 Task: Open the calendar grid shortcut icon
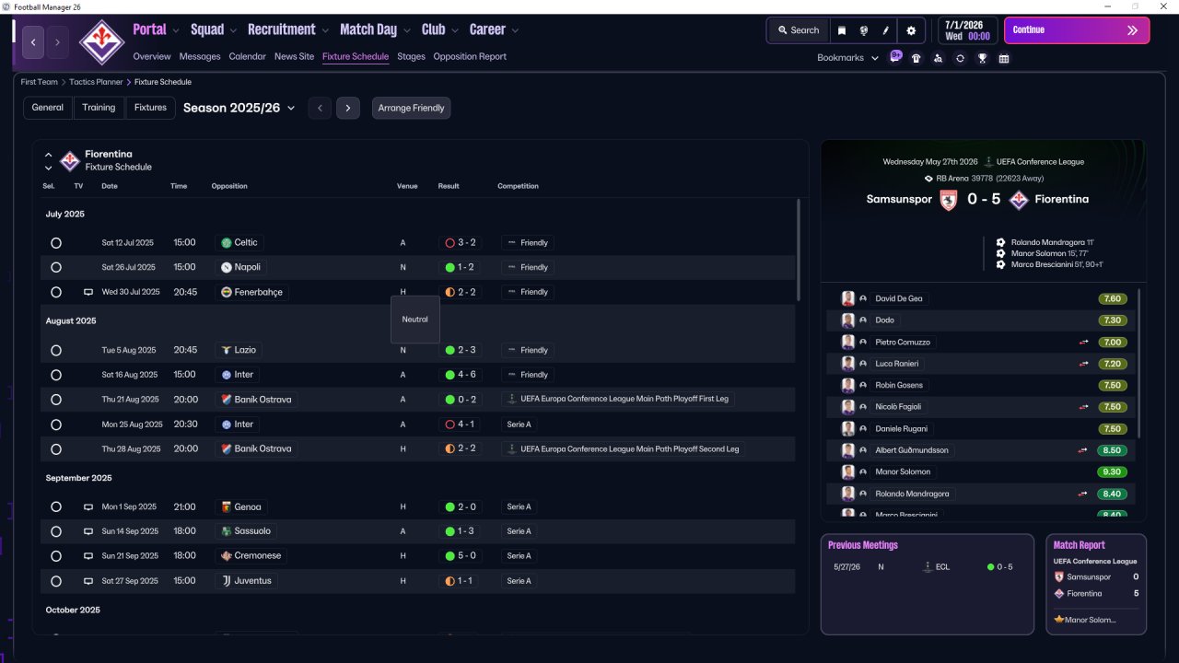pos(1004,58)
